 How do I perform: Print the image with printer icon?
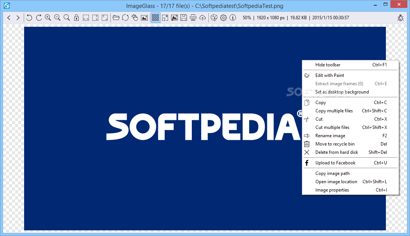click(x=193, y=18)
